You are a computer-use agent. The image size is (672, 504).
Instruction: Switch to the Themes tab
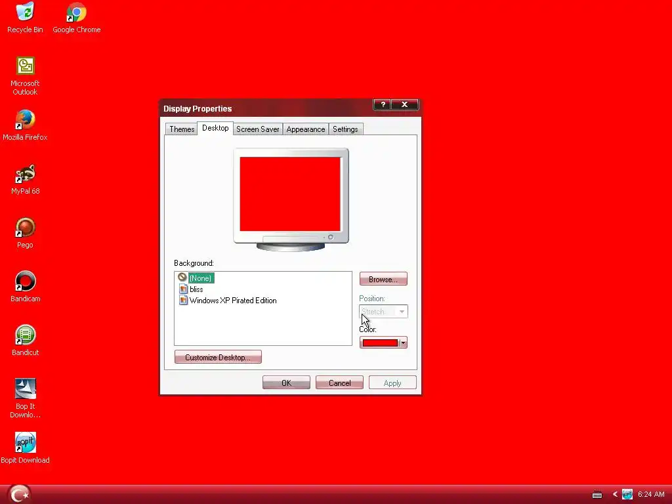coord(181,129)
